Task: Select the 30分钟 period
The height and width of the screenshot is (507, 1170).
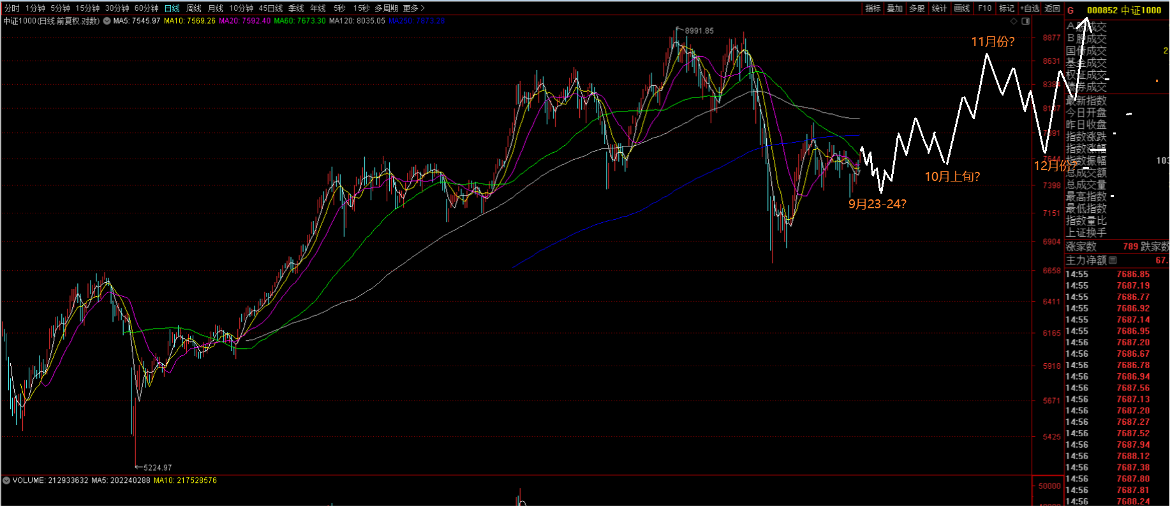Action: [117, 8]
